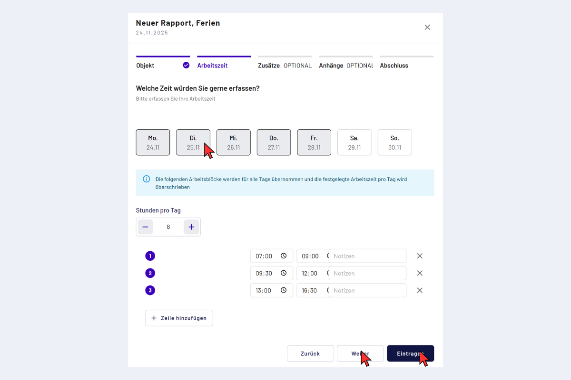This screenshot has width=571, height=380.
Task: Remove work block row 3
Action: click(x=420, y=290)
